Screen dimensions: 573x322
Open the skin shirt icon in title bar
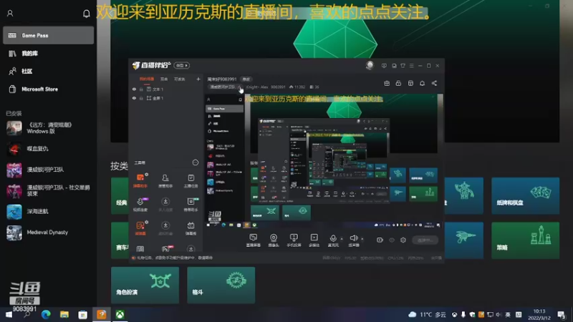pyautogui.click(x=403, y=66)
